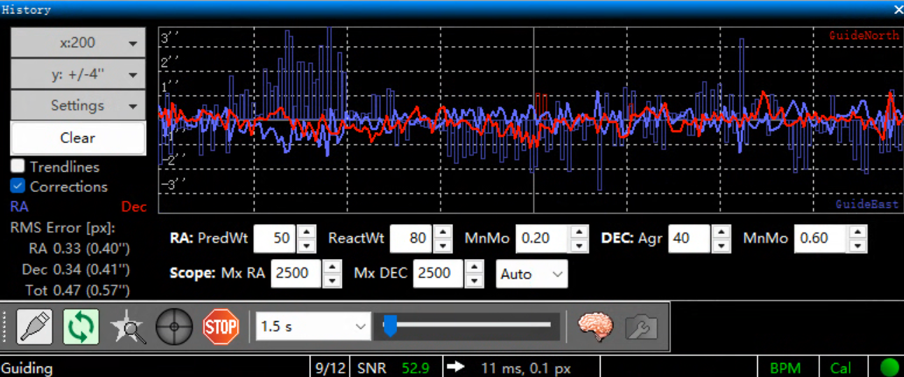This screenshot has height=377, width=904.
Task: Uncheck the Corrections checkbox
Action: tap(18, 186)
